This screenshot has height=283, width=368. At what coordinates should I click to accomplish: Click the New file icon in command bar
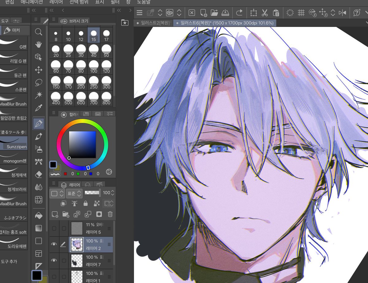(x=203, y=13)
